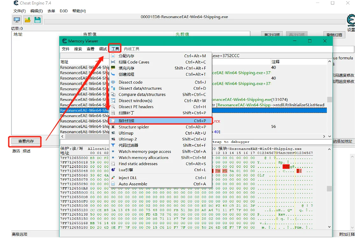Click the 描述 column header

26,151
